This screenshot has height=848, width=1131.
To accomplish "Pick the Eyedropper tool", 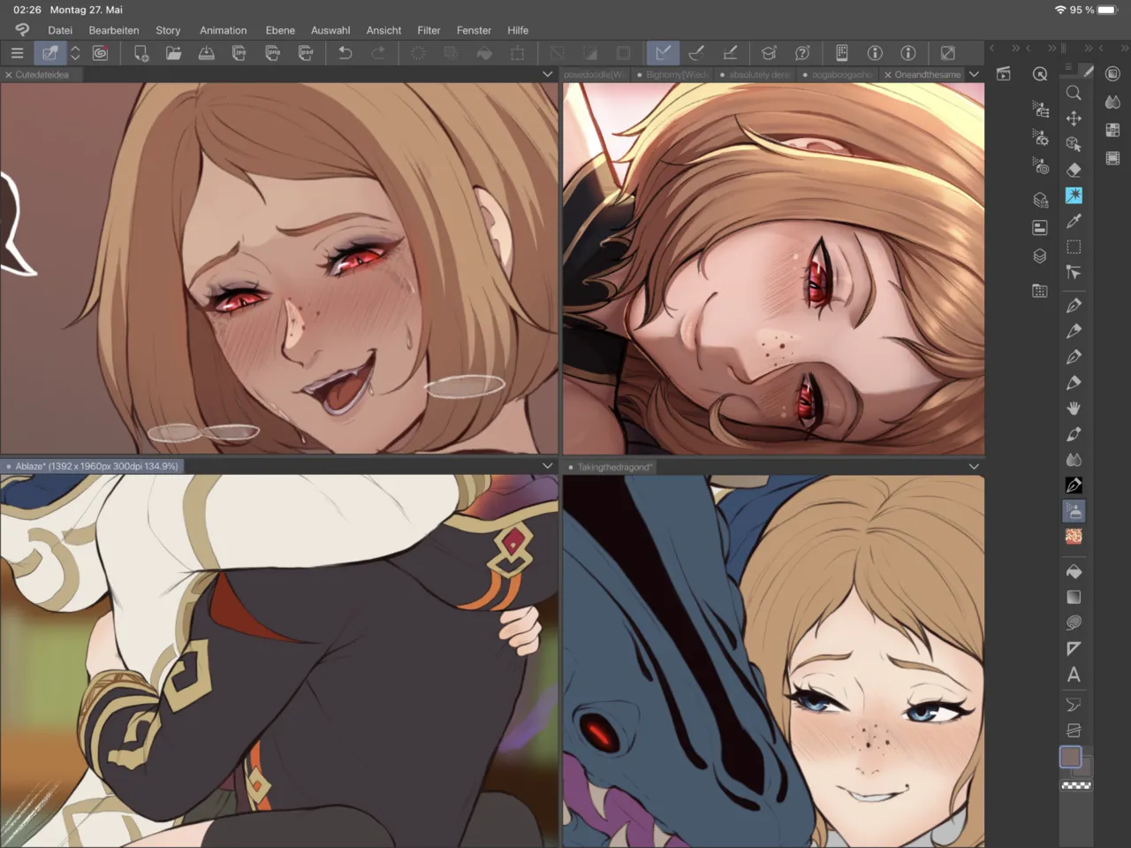I will [x=1074, y=221].
